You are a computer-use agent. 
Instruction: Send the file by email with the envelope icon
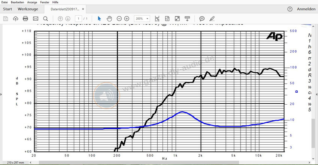(36, 19)
